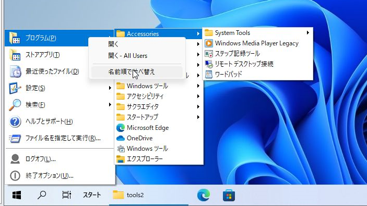Click the Search (検索) magnifier icon in start menu
Image resolution: width=367 pixels, height=206 pixels.
15,105
